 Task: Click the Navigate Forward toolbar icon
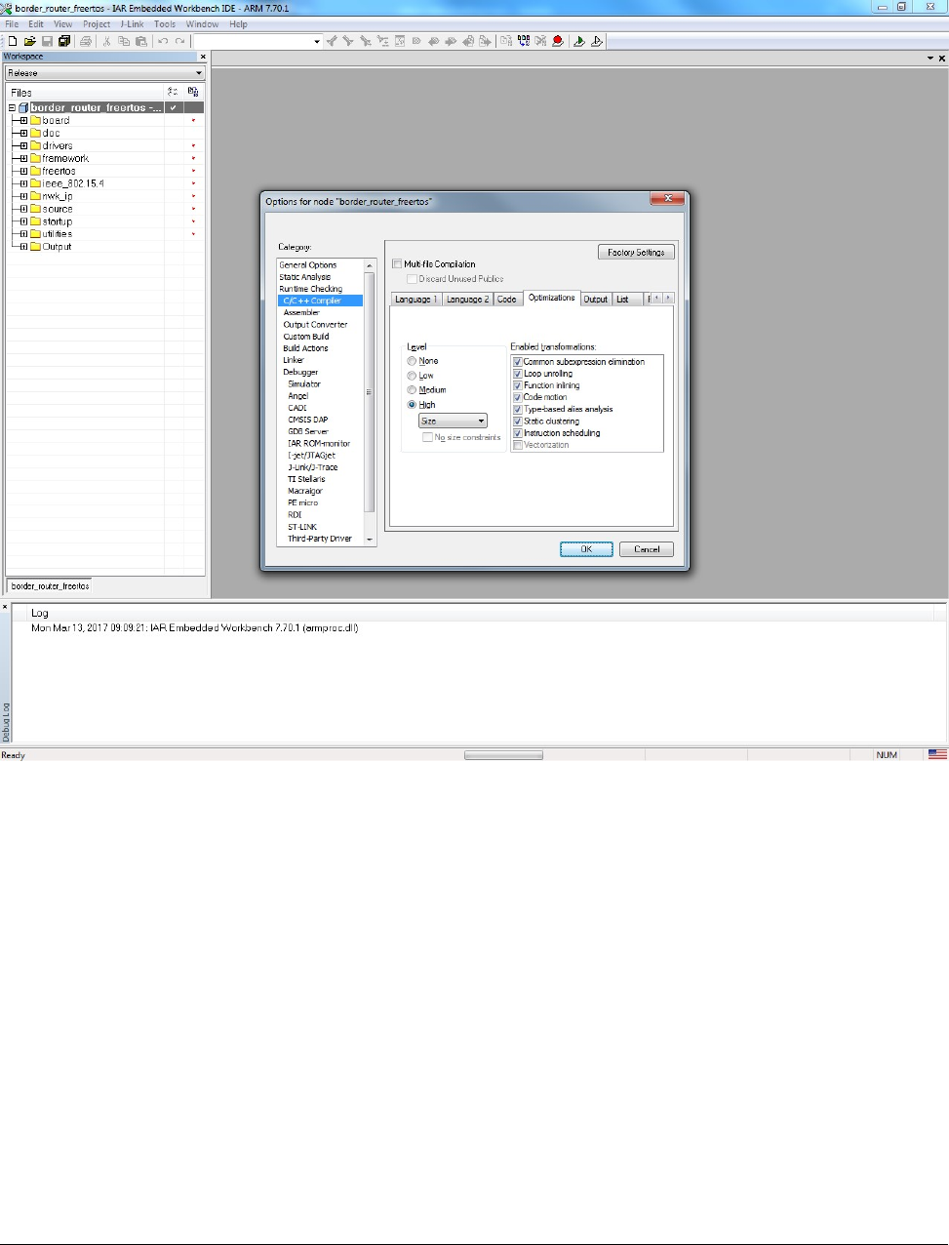[x=485, y=41]
